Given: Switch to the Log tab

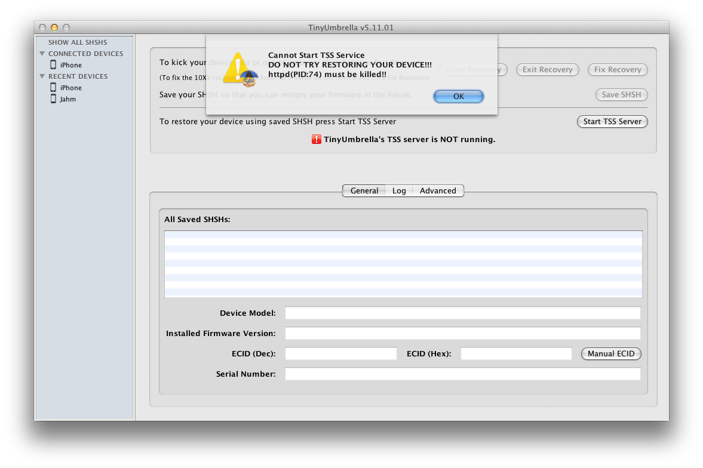Looking at the screenshot, I should tap(399, 190).
